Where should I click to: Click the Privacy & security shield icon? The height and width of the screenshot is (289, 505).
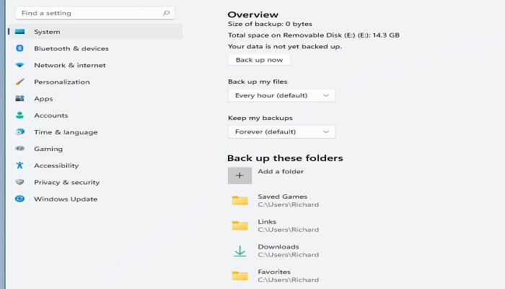(20, 182)
